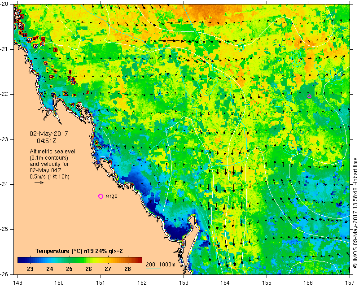Viewport: 359px width, 287px height.
Task: Click the cyan bathymetry legend line
Action: 153,269
